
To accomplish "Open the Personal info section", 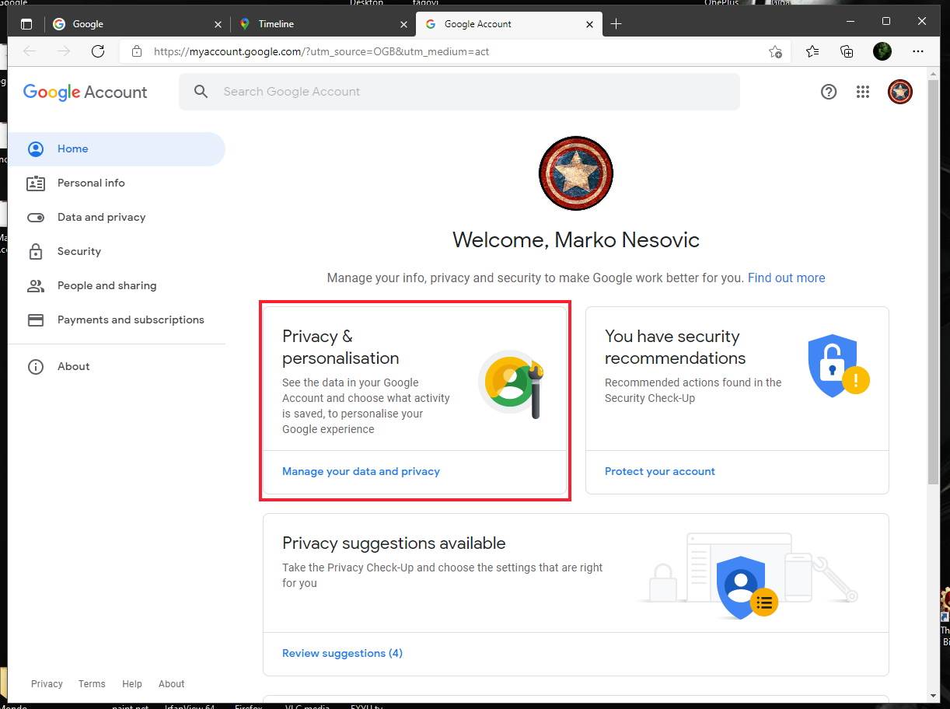I will (x=91, y=183).
